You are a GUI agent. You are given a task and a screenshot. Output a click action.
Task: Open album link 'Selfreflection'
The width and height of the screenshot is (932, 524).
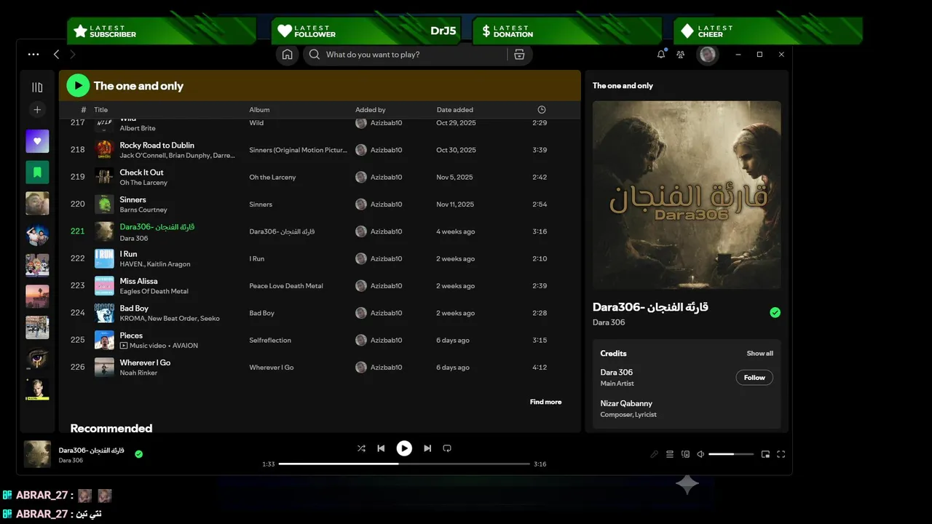(x=270, y=341)
